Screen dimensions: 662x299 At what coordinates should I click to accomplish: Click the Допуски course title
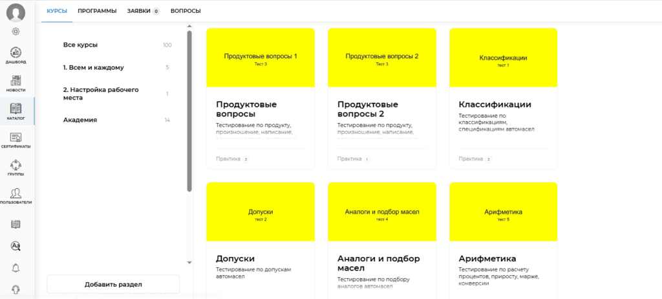tap(235, 258)
